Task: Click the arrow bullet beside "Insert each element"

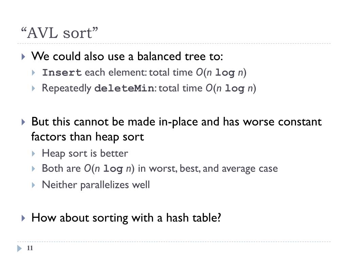Action: click(34, 73)
